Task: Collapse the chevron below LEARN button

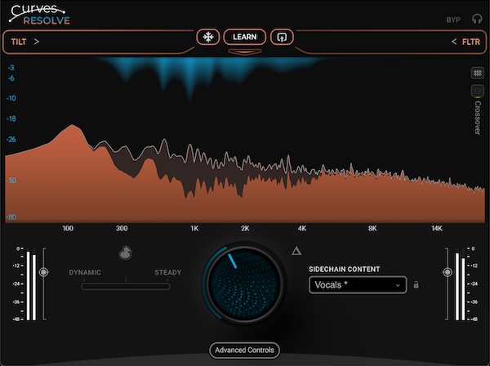Action: coord(244,52)
